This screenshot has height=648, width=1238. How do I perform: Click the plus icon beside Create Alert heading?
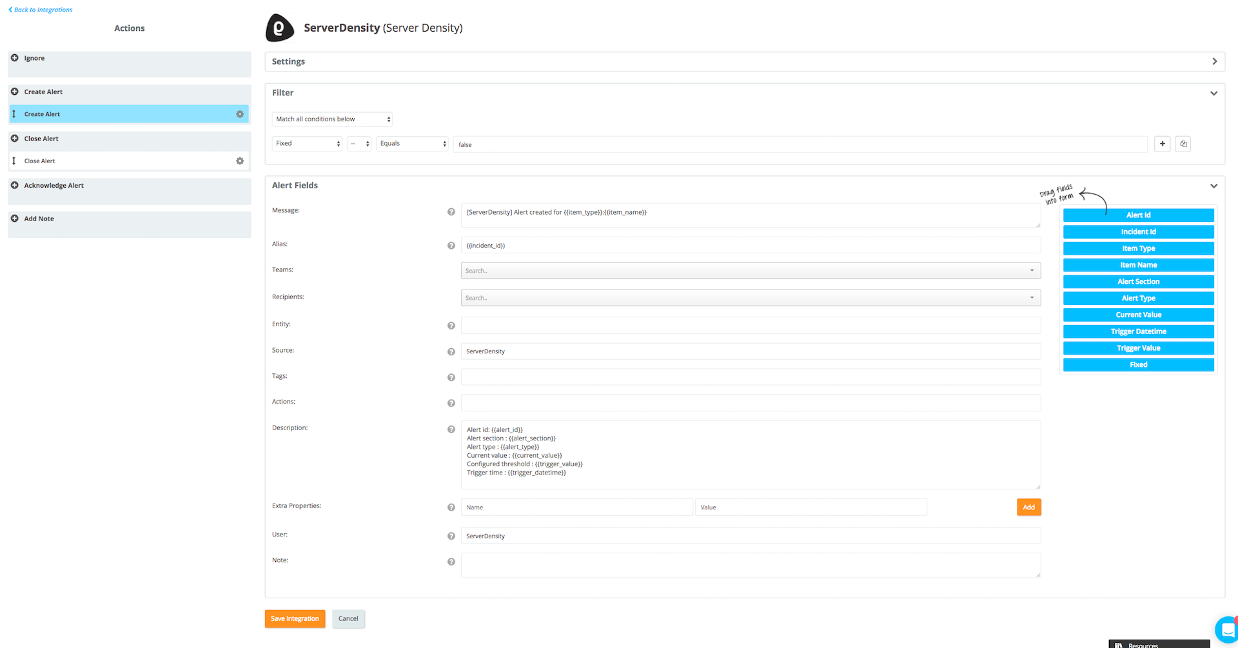(15, 92)
